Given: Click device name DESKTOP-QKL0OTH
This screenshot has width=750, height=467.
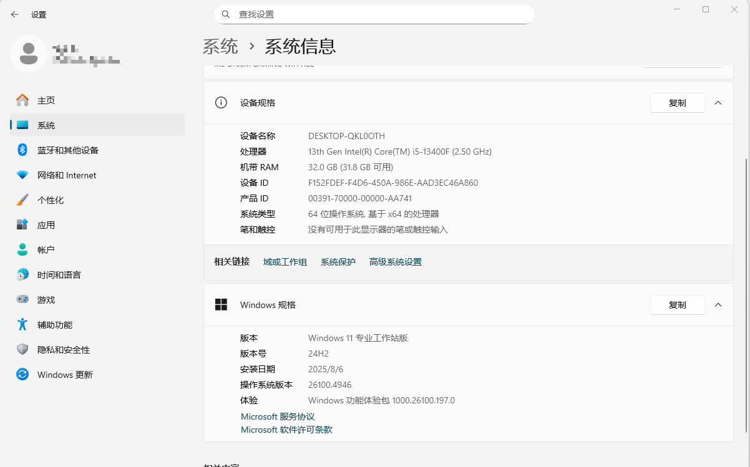Looking at the screenshot, I should click(346, 136).
